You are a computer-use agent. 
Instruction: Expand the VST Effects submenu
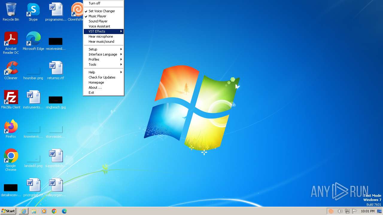(x=104, y=31)
